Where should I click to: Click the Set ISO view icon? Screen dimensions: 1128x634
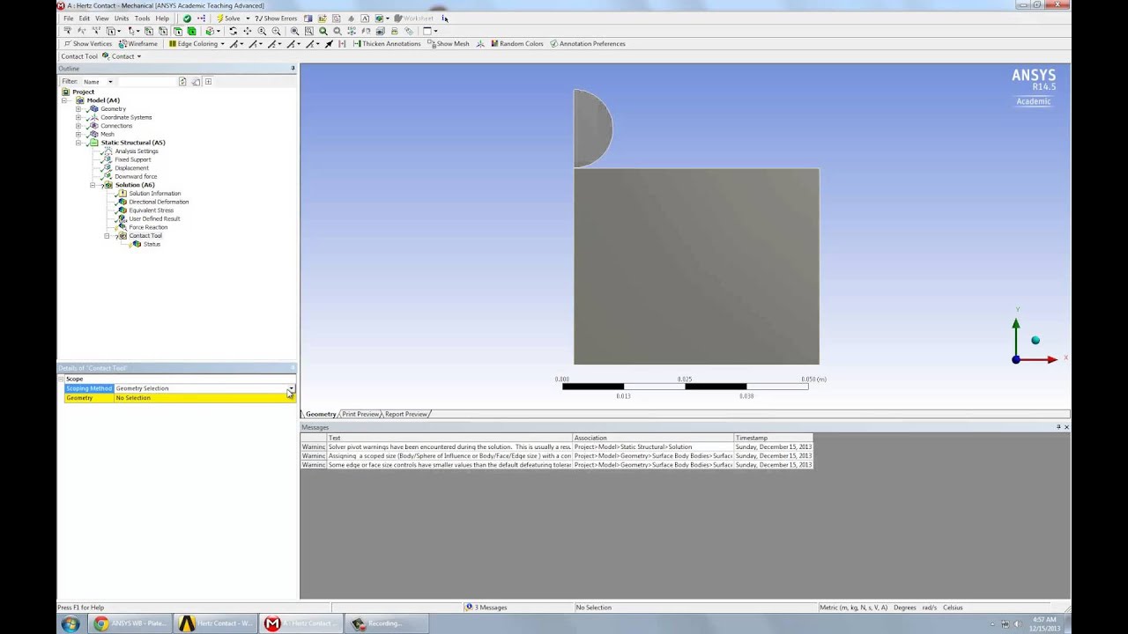point(351,31)
